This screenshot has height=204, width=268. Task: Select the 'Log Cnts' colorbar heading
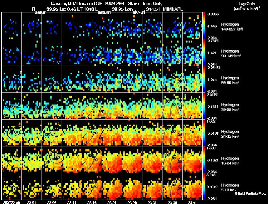pyautogui.click(x=246, y=4)
